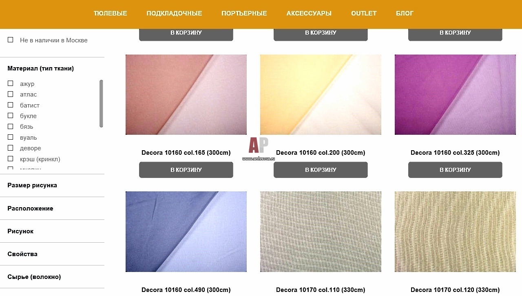
Task: Check the 'ажур' material checkbox
Action: pos(11,83)
